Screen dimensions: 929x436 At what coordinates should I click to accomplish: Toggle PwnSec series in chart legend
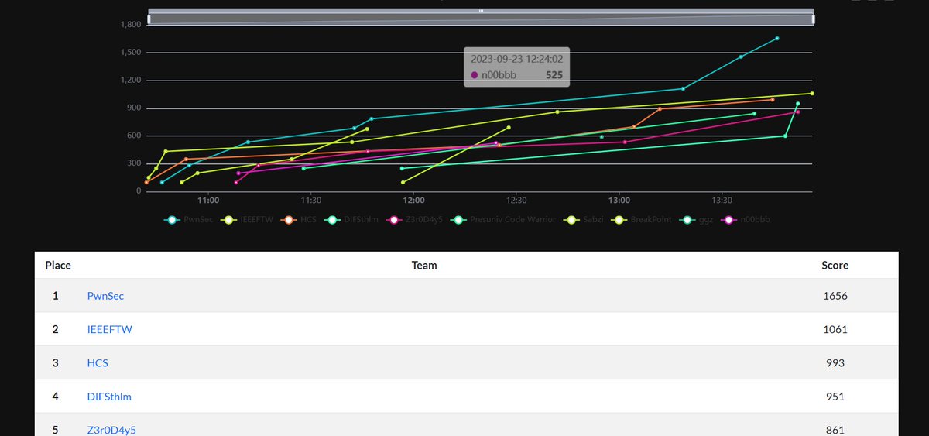pyautogui.click(x=188, y=220)
